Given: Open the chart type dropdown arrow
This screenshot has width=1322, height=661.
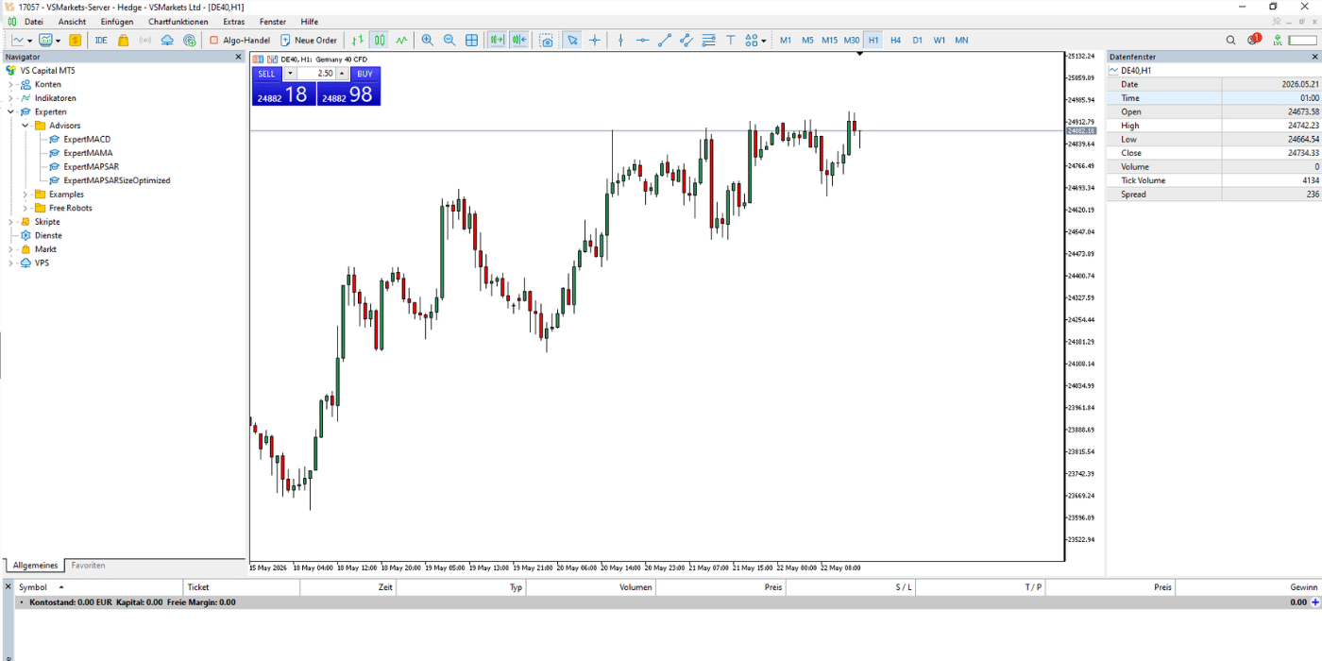Looking at the screenshot, I should coord(30,41).
